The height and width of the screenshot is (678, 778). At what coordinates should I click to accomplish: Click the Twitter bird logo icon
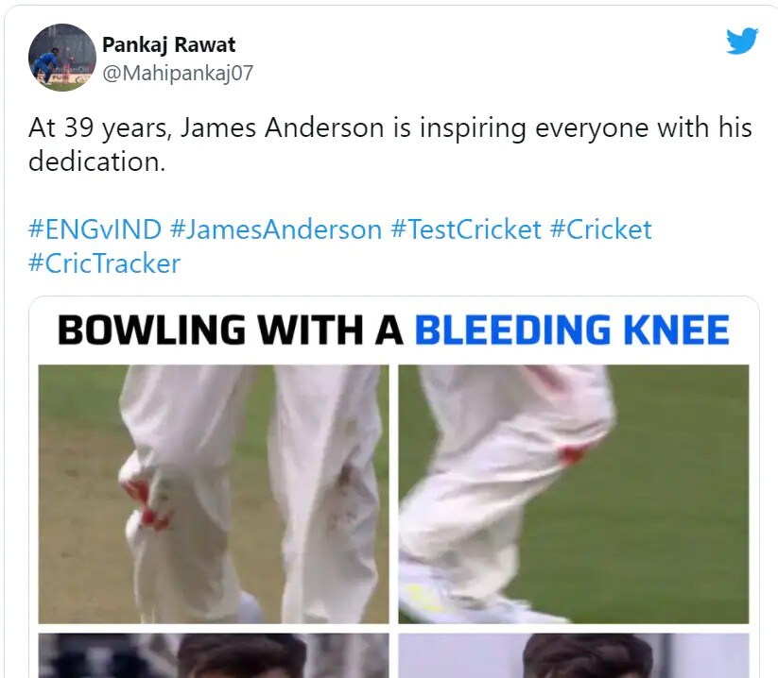click(742, 42)
